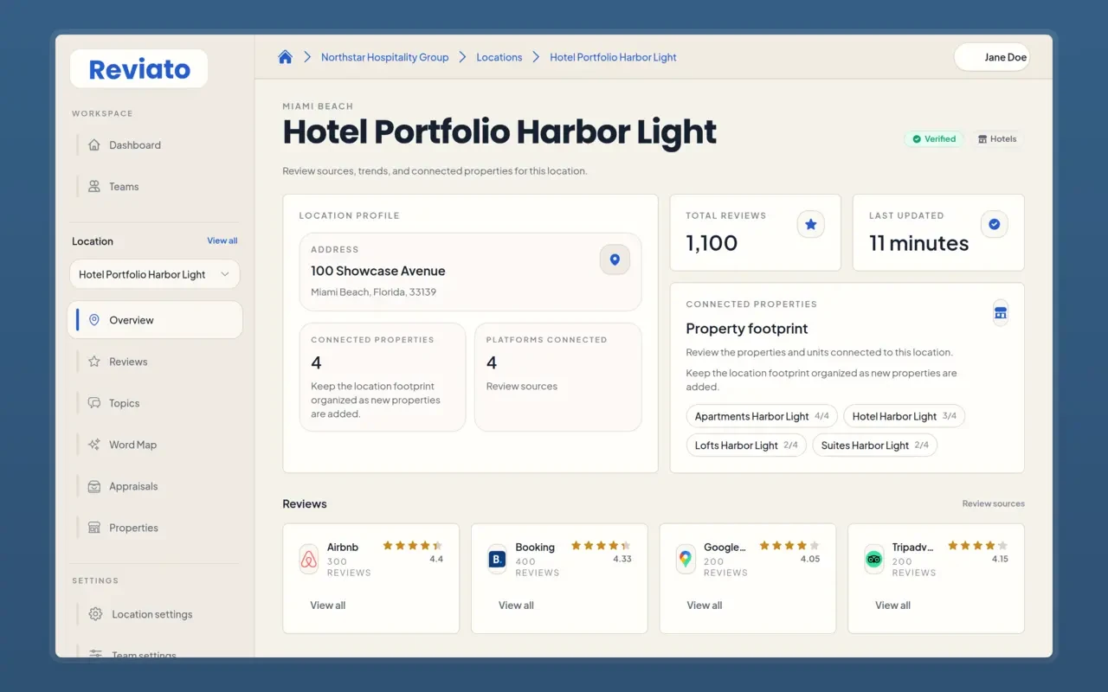Open the Jane Doe user menu
1108x692 pixels.
click(x=992, y=57)
